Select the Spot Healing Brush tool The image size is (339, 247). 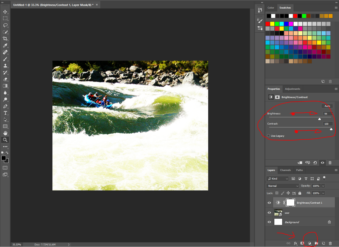tap(5, 52)
